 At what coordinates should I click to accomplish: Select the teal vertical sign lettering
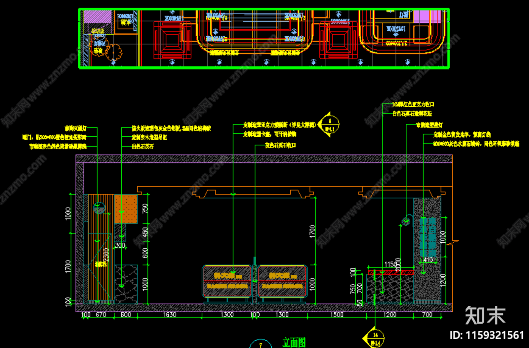click(428, 237)
